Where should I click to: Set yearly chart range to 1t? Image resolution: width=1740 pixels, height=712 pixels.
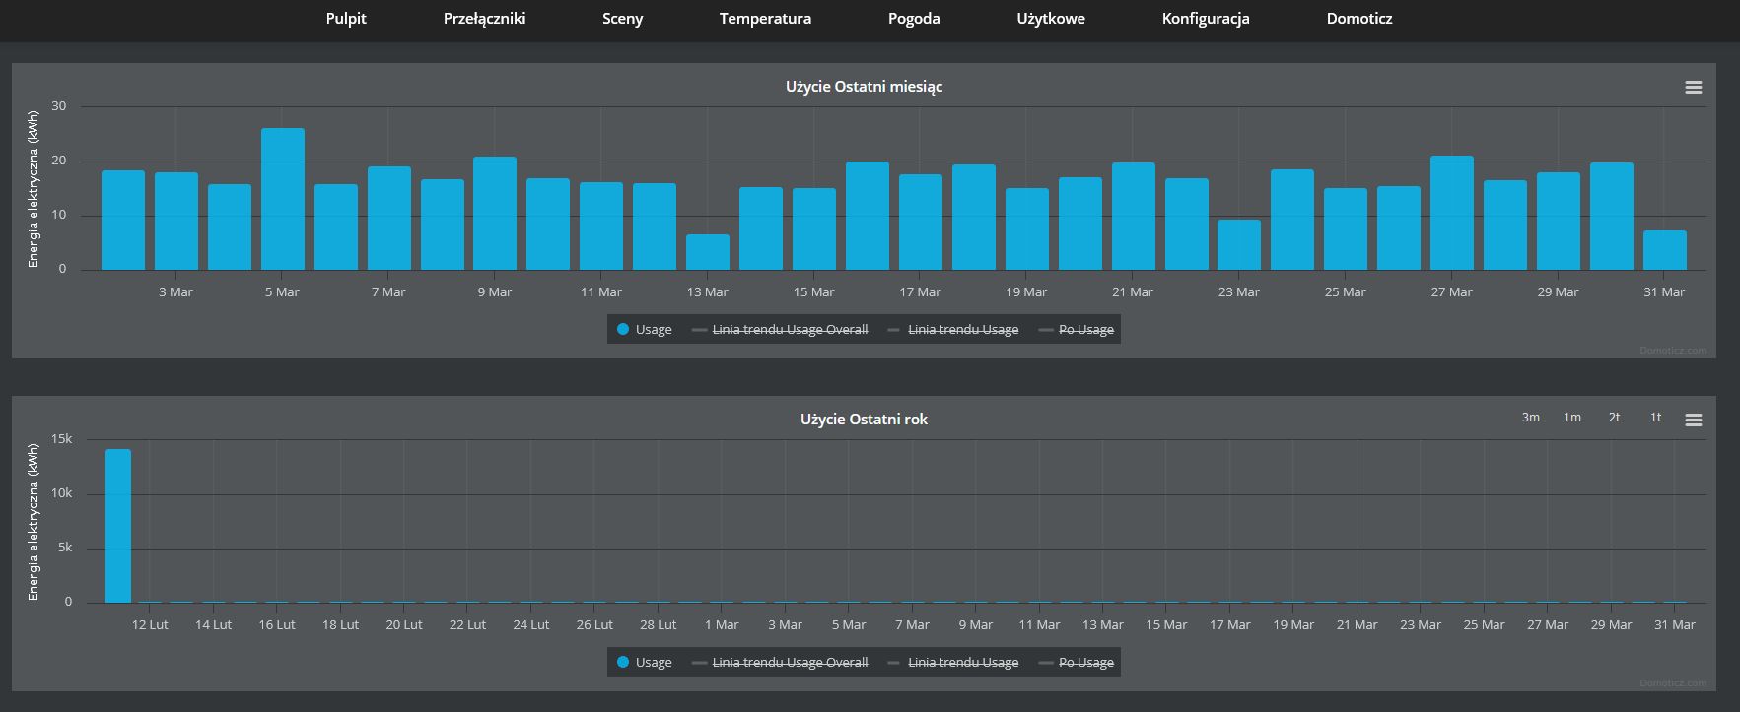1655,418
